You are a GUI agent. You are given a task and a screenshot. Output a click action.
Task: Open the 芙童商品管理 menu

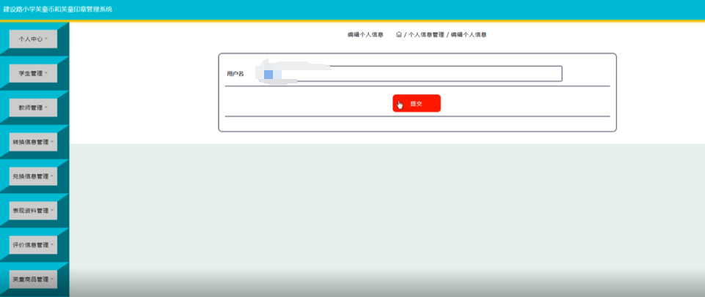pyautogui.click(x=33, y=279)
